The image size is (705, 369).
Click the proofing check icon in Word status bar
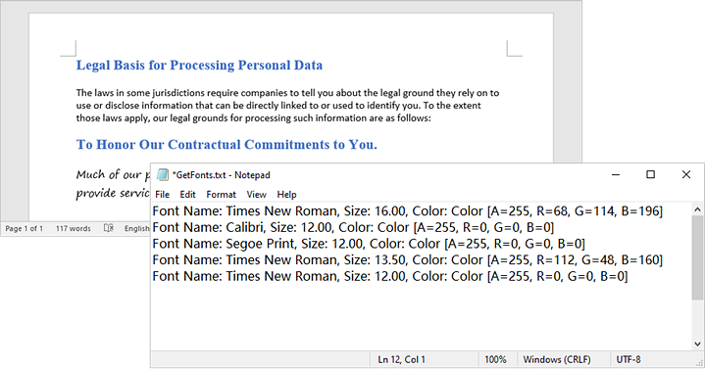point(109,228)
